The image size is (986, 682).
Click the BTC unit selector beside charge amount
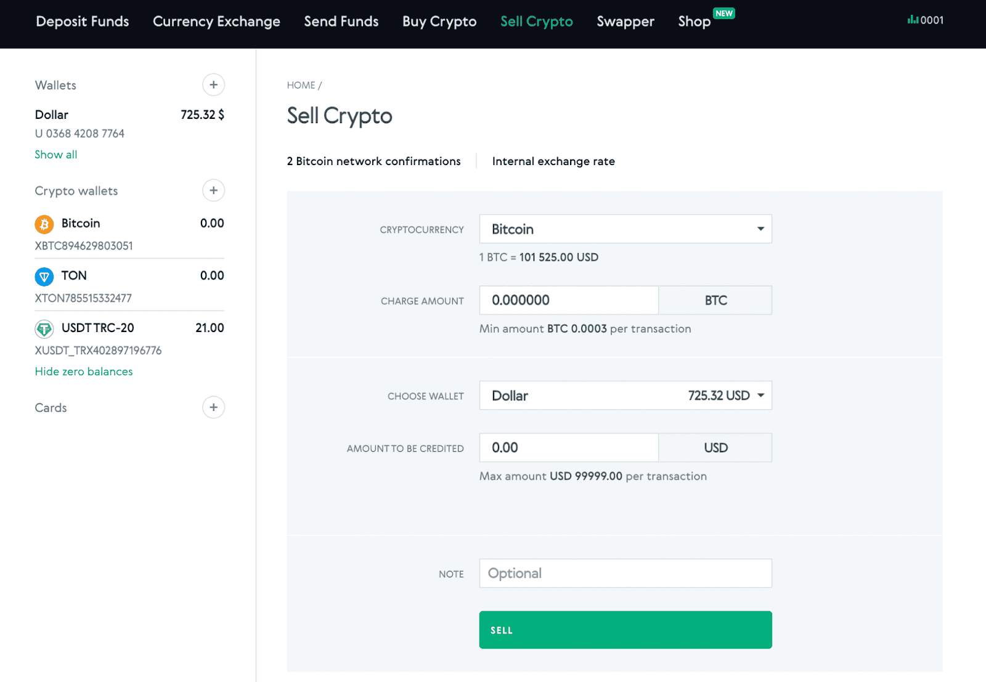[715, 300]
